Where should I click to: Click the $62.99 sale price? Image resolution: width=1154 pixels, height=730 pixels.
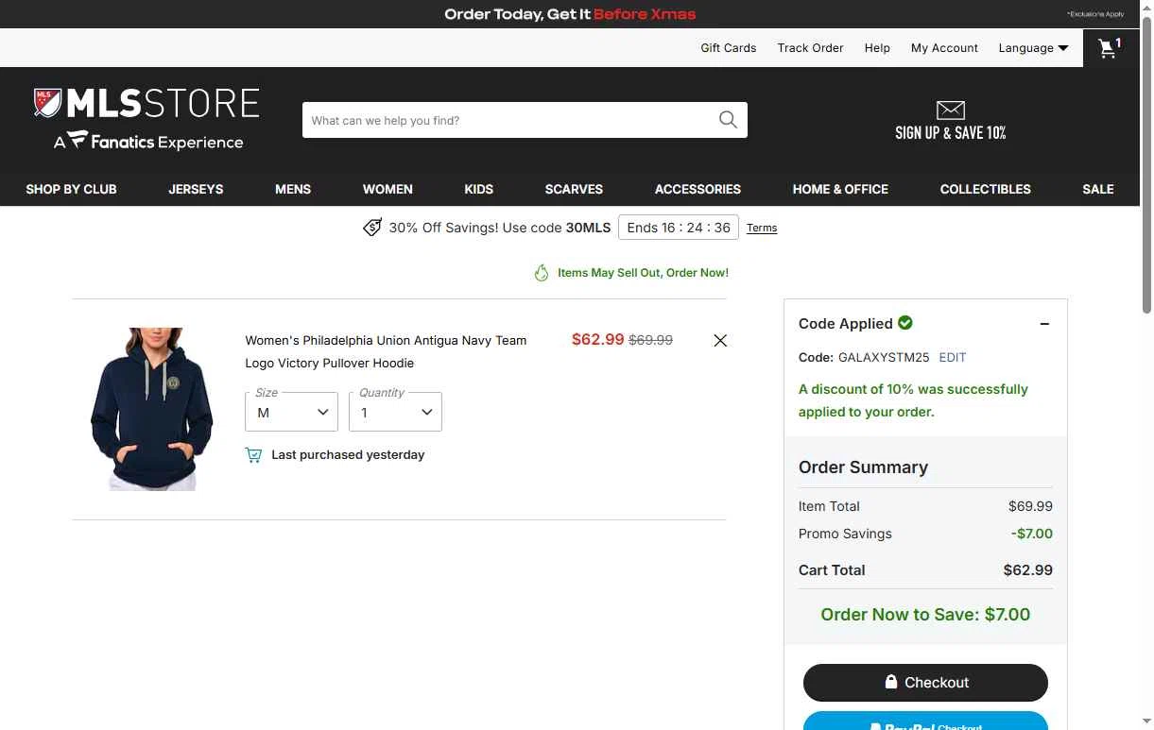point(597,340)
